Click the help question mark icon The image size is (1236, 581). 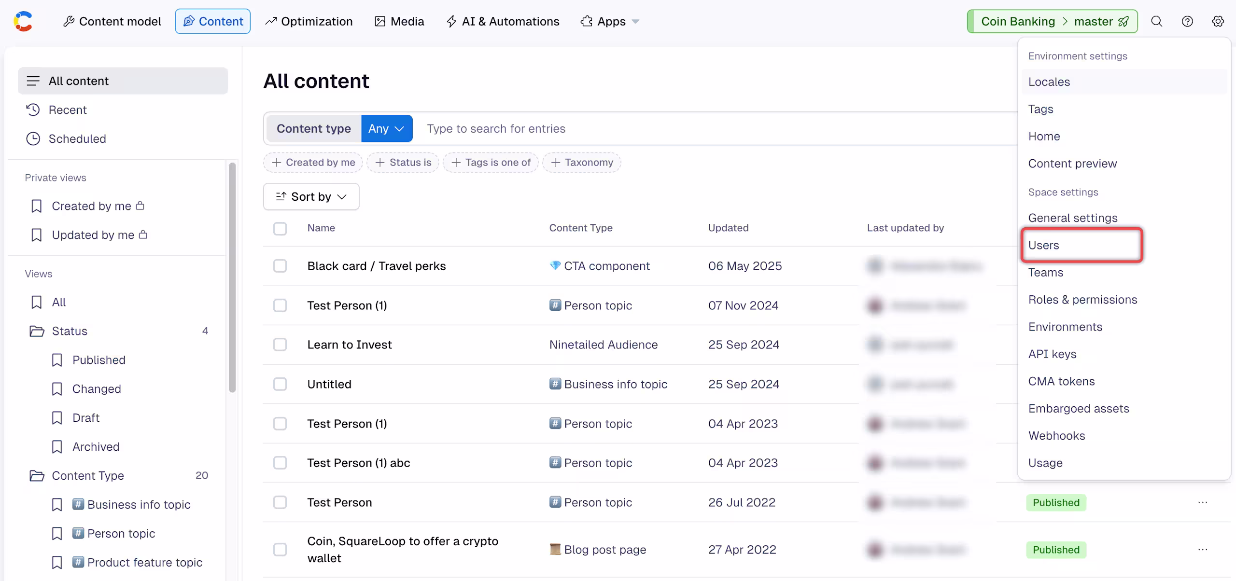tap(1187, 21)
